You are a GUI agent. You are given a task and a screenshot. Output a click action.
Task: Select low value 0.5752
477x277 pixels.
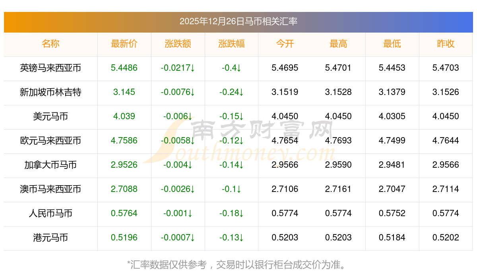pos(392,213)
